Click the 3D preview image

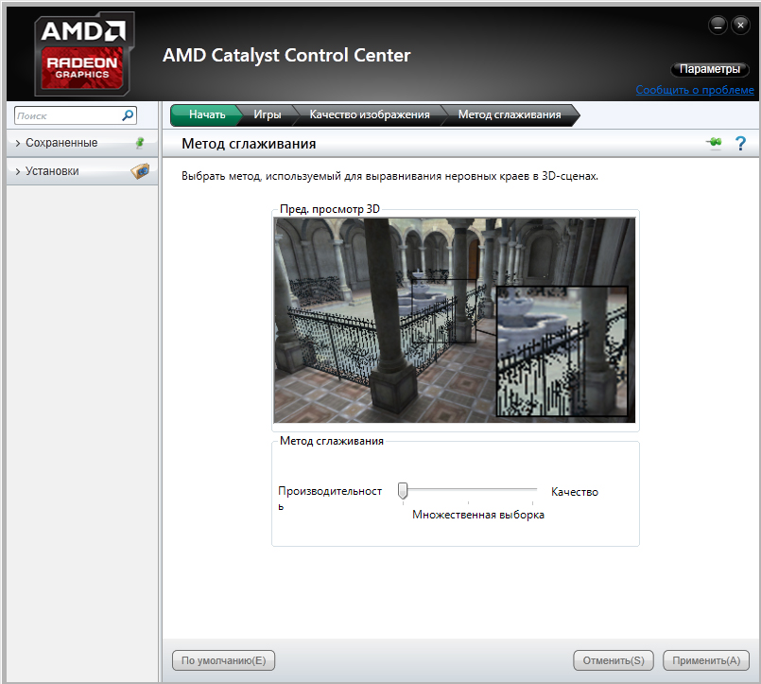tap(455, 320)
